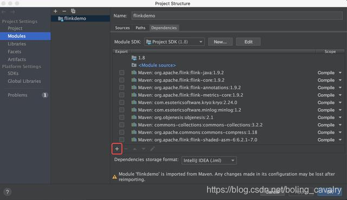Click the kryo library icon
Viewport: 347px width, 200px height.
pos(134,102)
